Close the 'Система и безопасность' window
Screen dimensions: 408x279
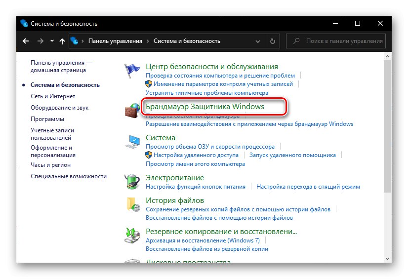380,23
